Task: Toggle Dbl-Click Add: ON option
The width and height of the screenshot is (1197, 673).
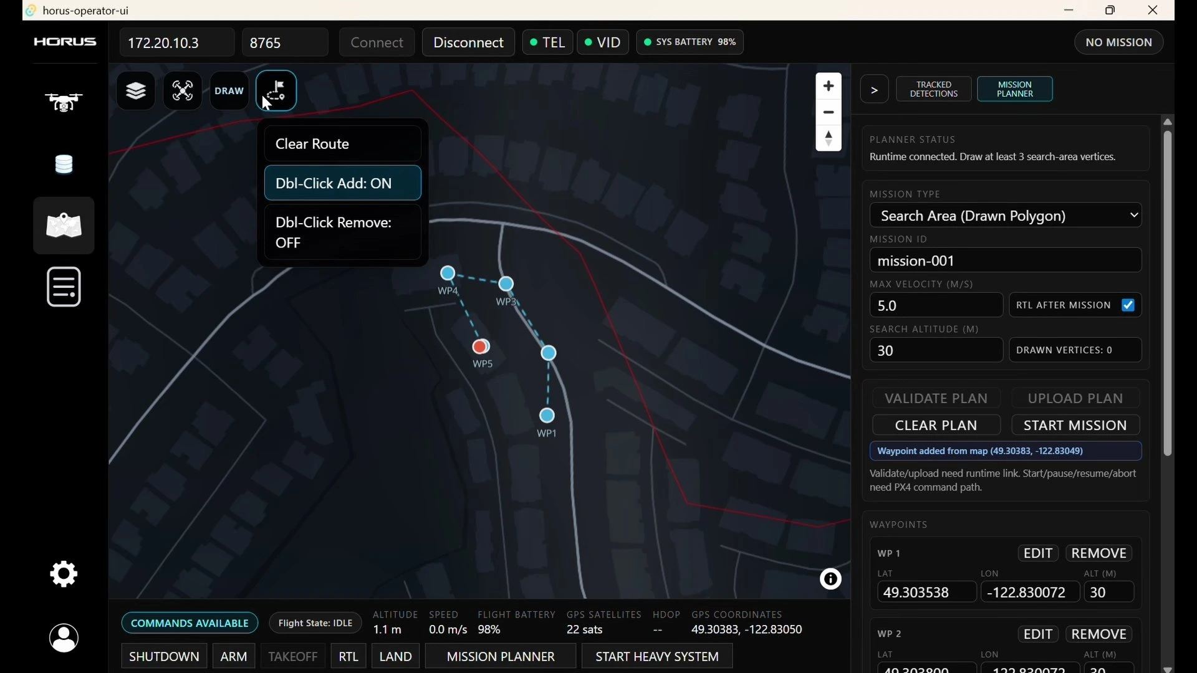Action: [x=343, y=183]
